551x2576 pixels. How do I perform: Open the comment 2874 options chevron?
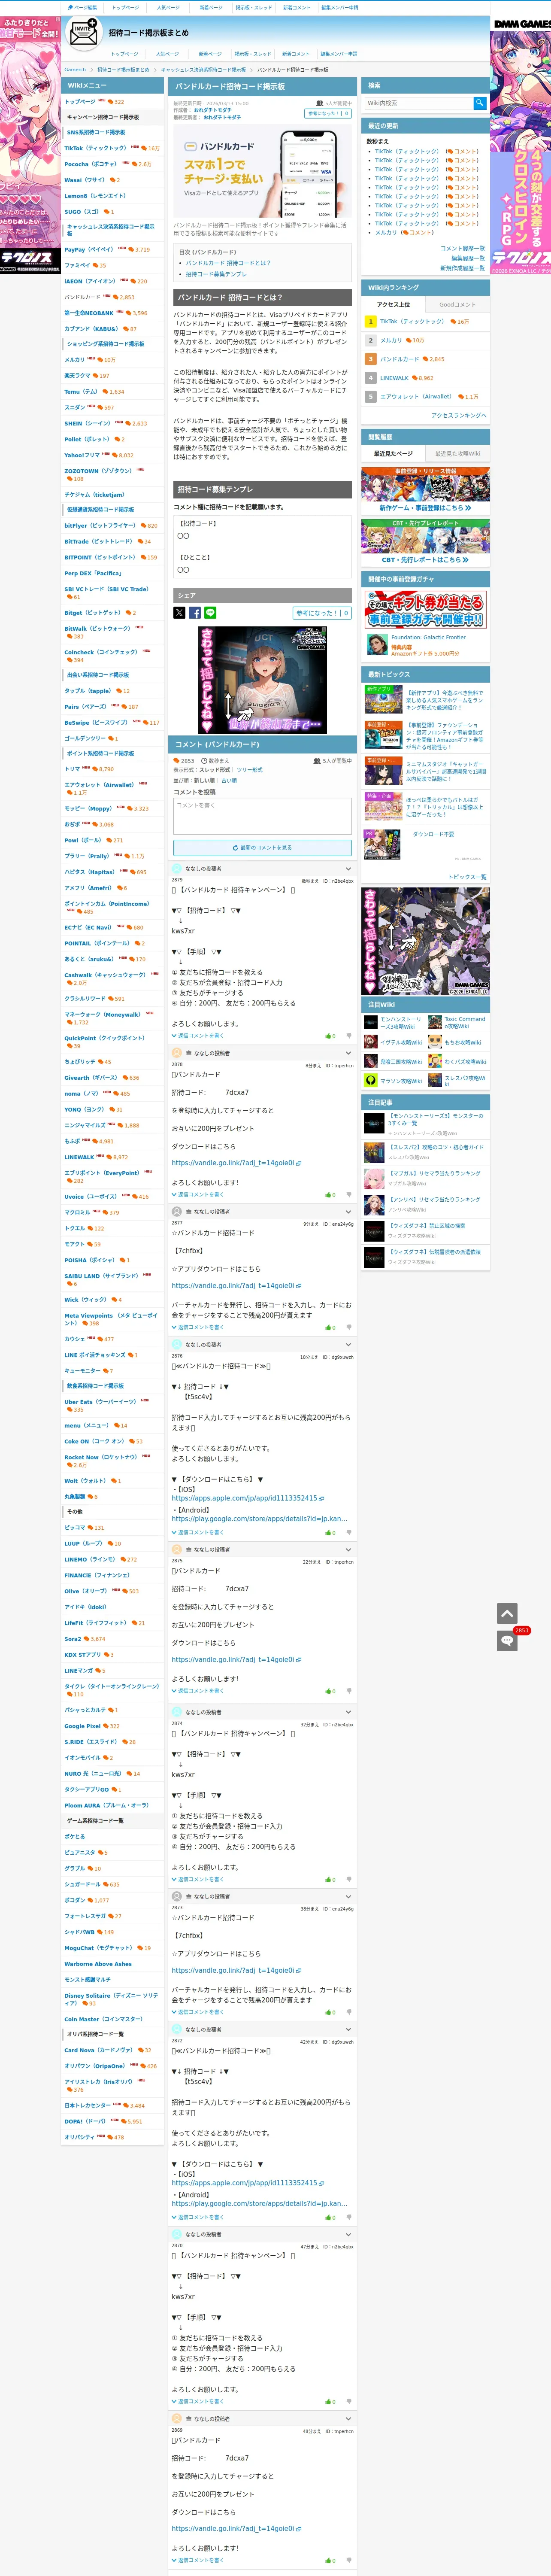pyautogui.click(x=348, y=1712)
